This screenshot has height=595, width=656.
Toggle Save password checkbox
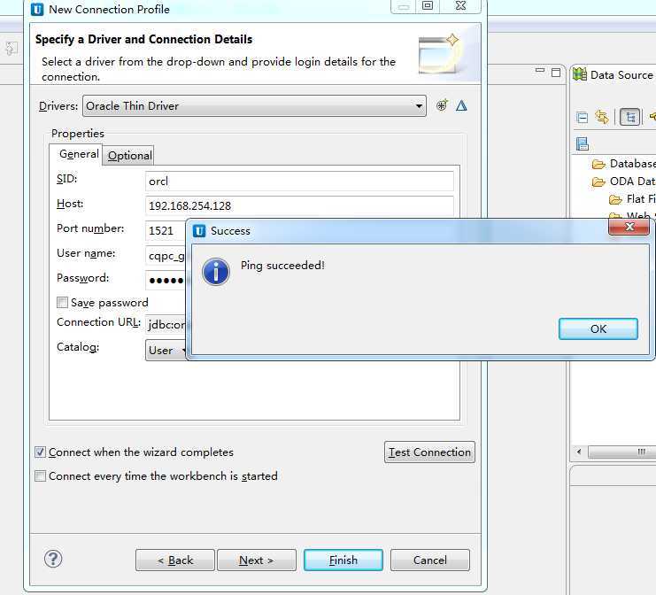(x=62, y=302)
